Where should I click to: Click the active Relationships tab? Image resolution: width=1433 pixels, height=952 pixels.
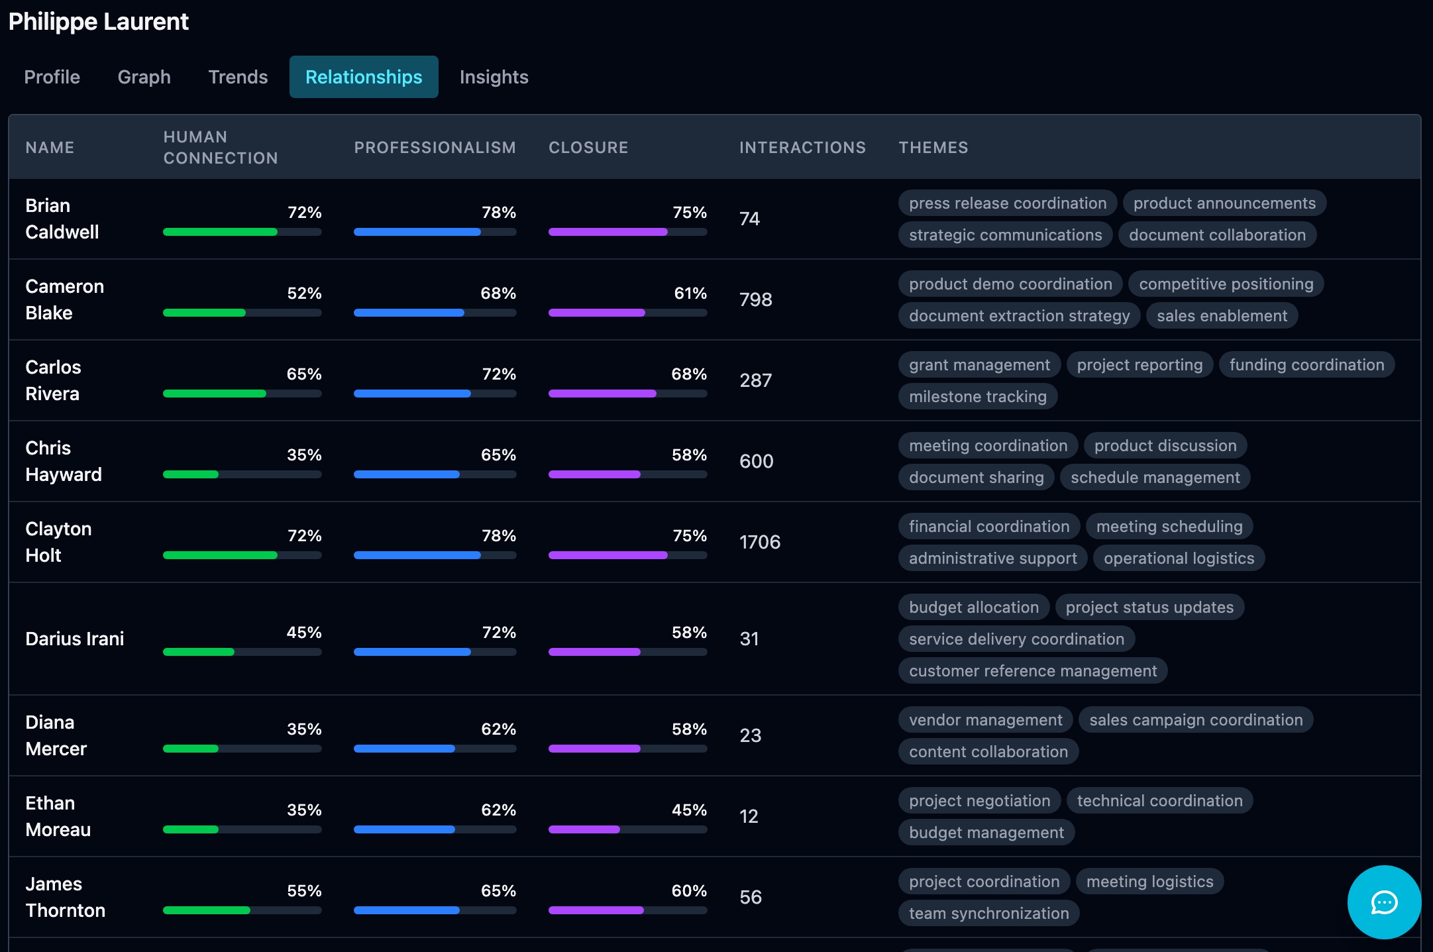point(363,77)
